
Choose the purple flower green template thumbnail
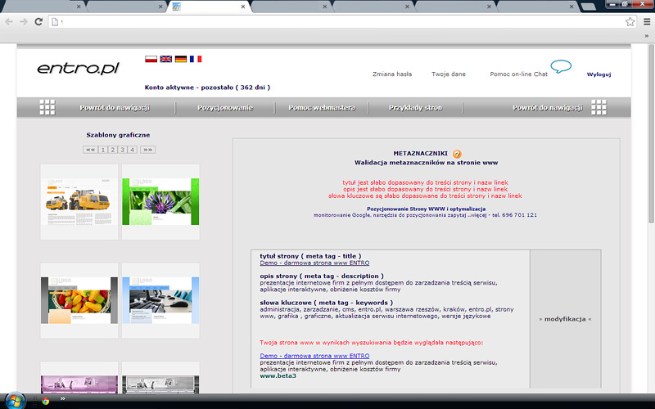pyautogui.click(x=160, y=201)
